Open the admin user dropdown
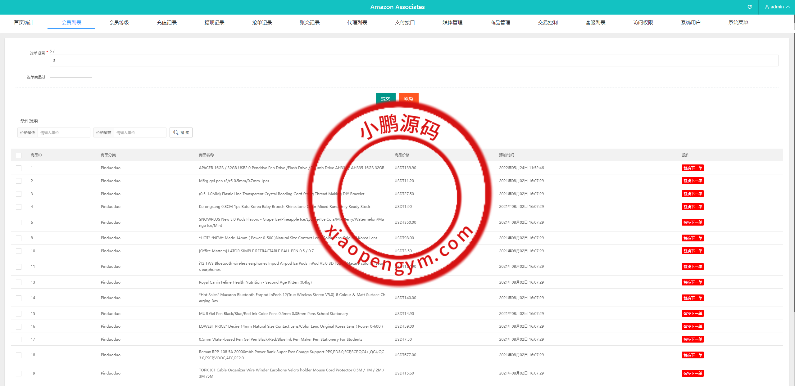The height and width of the screenshot is (386, 795). (778, 7)
